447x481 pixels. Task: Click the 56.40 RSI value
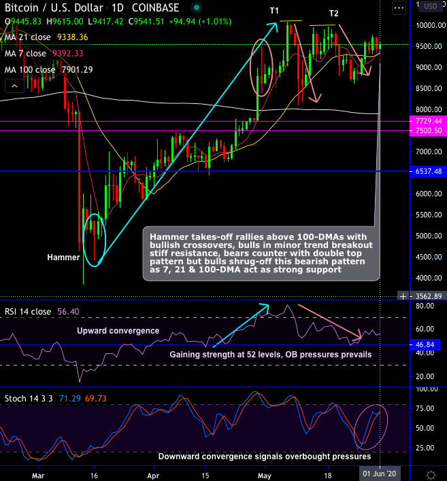(x=68, y=311)
